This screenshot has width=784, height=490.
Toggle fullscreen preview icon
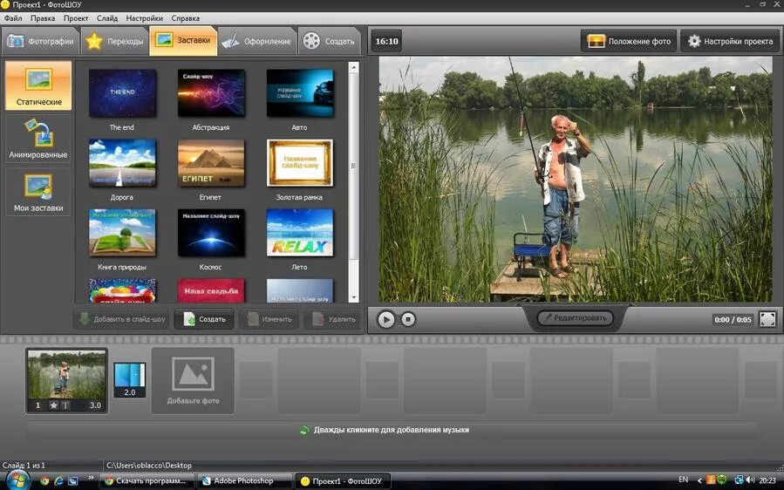tap(767, 319)
